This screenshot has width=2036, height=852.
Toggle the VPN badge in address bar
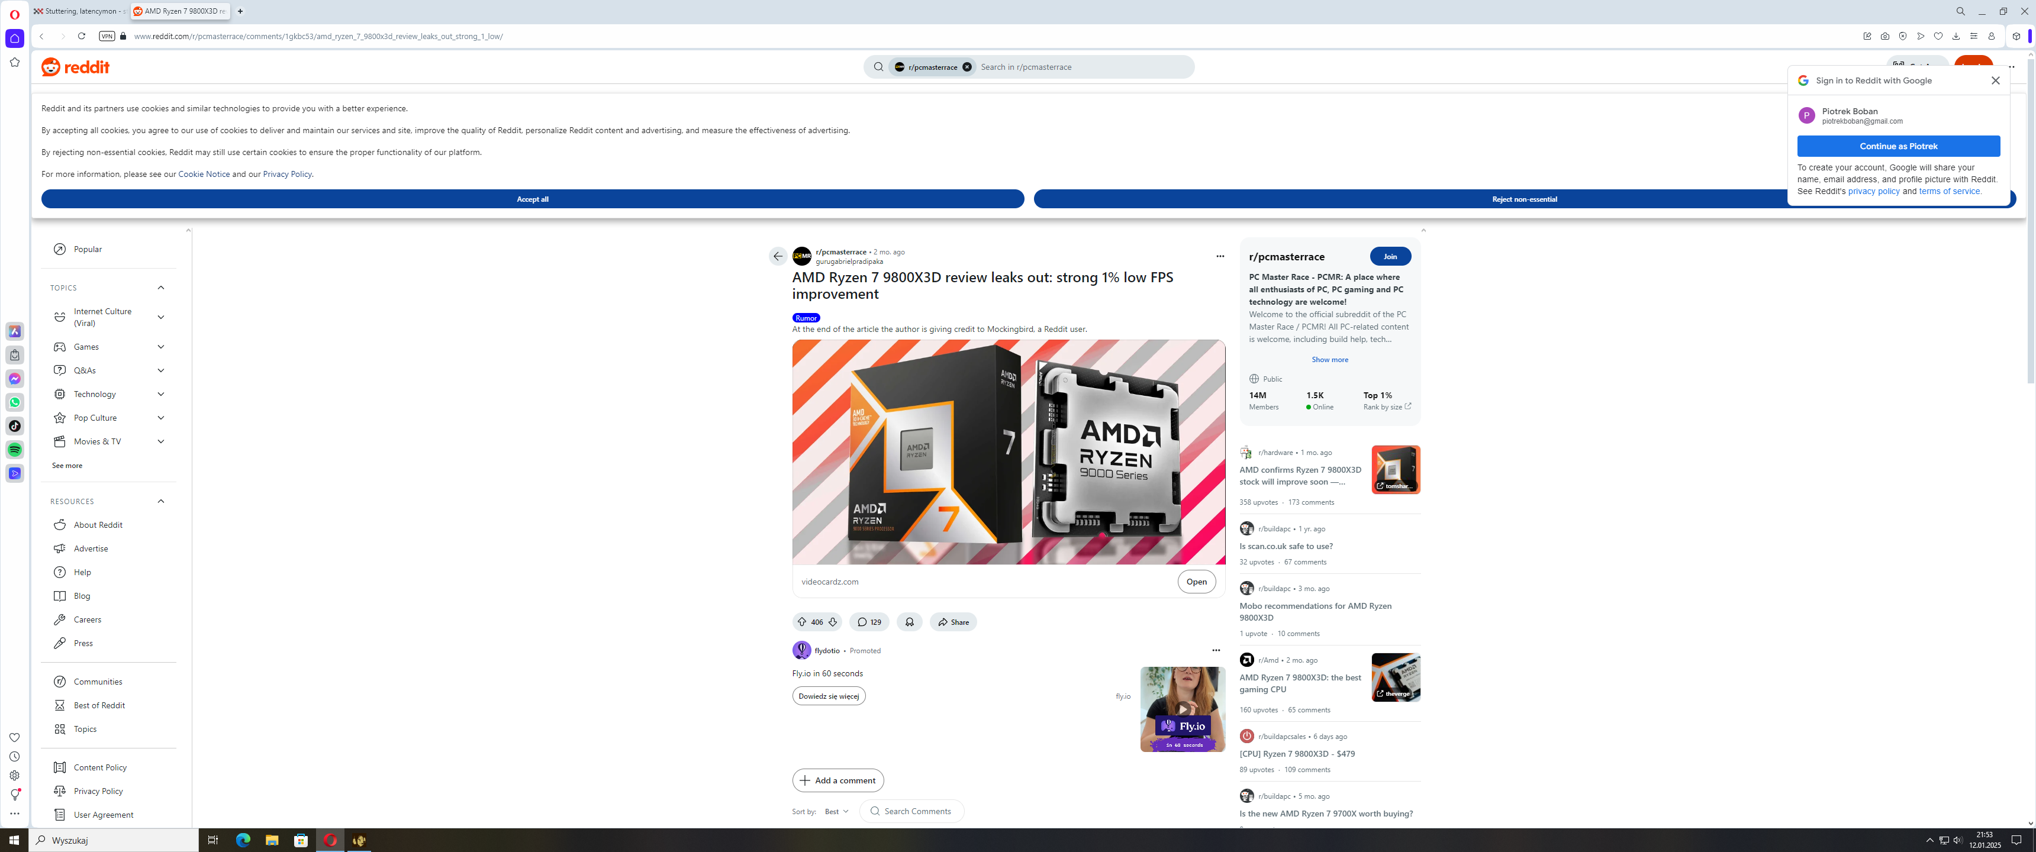point(107,36)
